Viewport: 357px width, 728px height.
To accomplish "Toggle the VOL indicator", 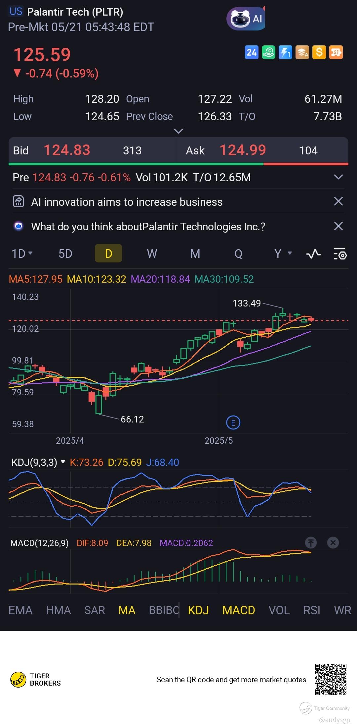I will click(x=279, y=610).
